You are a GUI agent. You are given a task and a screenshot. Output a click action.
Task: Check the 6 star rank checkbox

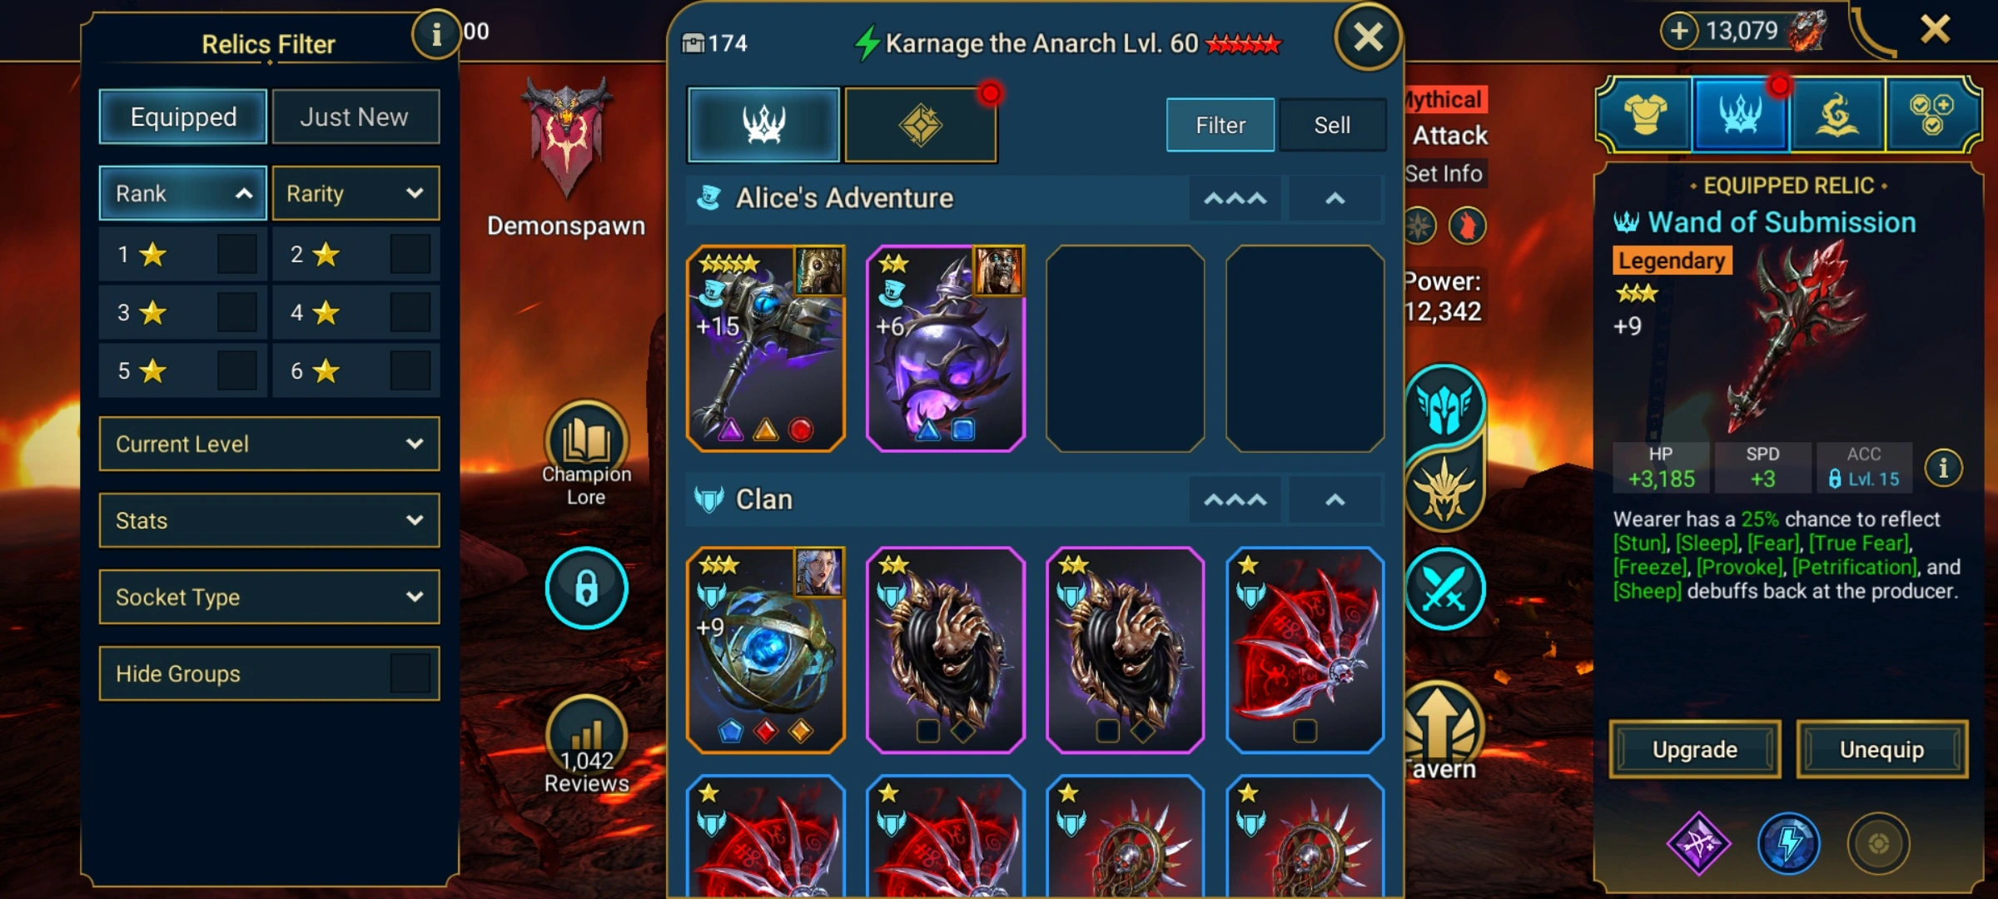pos(410,370)
